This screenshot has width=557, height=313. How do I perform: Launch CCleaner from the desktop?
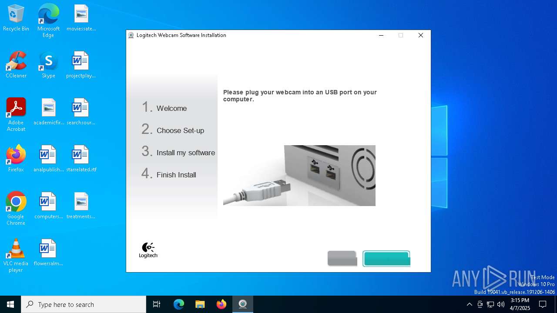[16, 65]
